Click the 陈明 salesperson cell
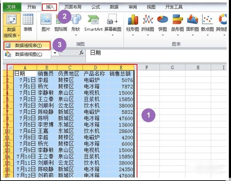The width and height of the screenshot is (231, 181). point(47,118)
